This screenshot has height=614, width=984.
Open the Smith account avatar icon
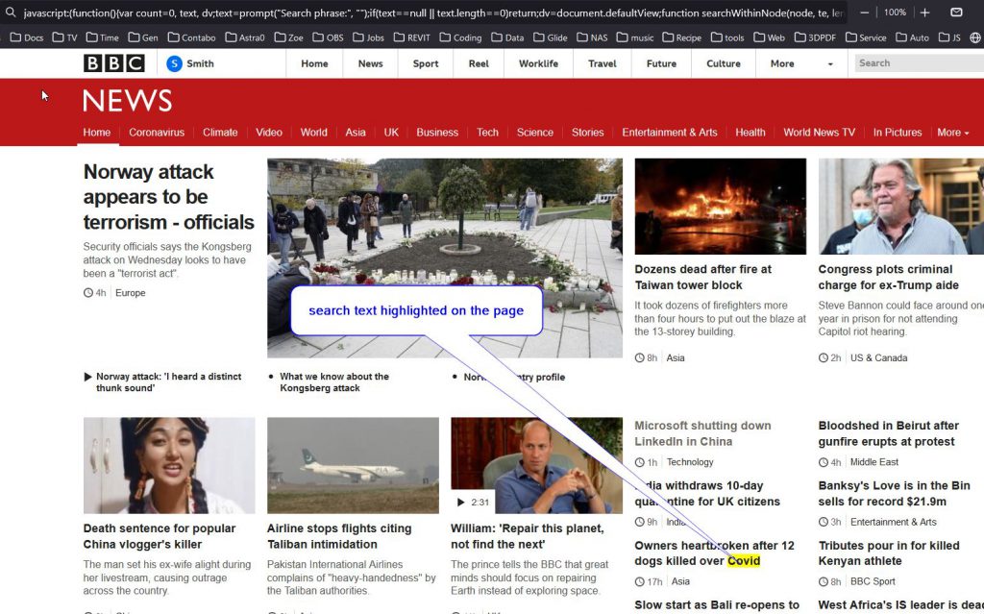(174, 63)
